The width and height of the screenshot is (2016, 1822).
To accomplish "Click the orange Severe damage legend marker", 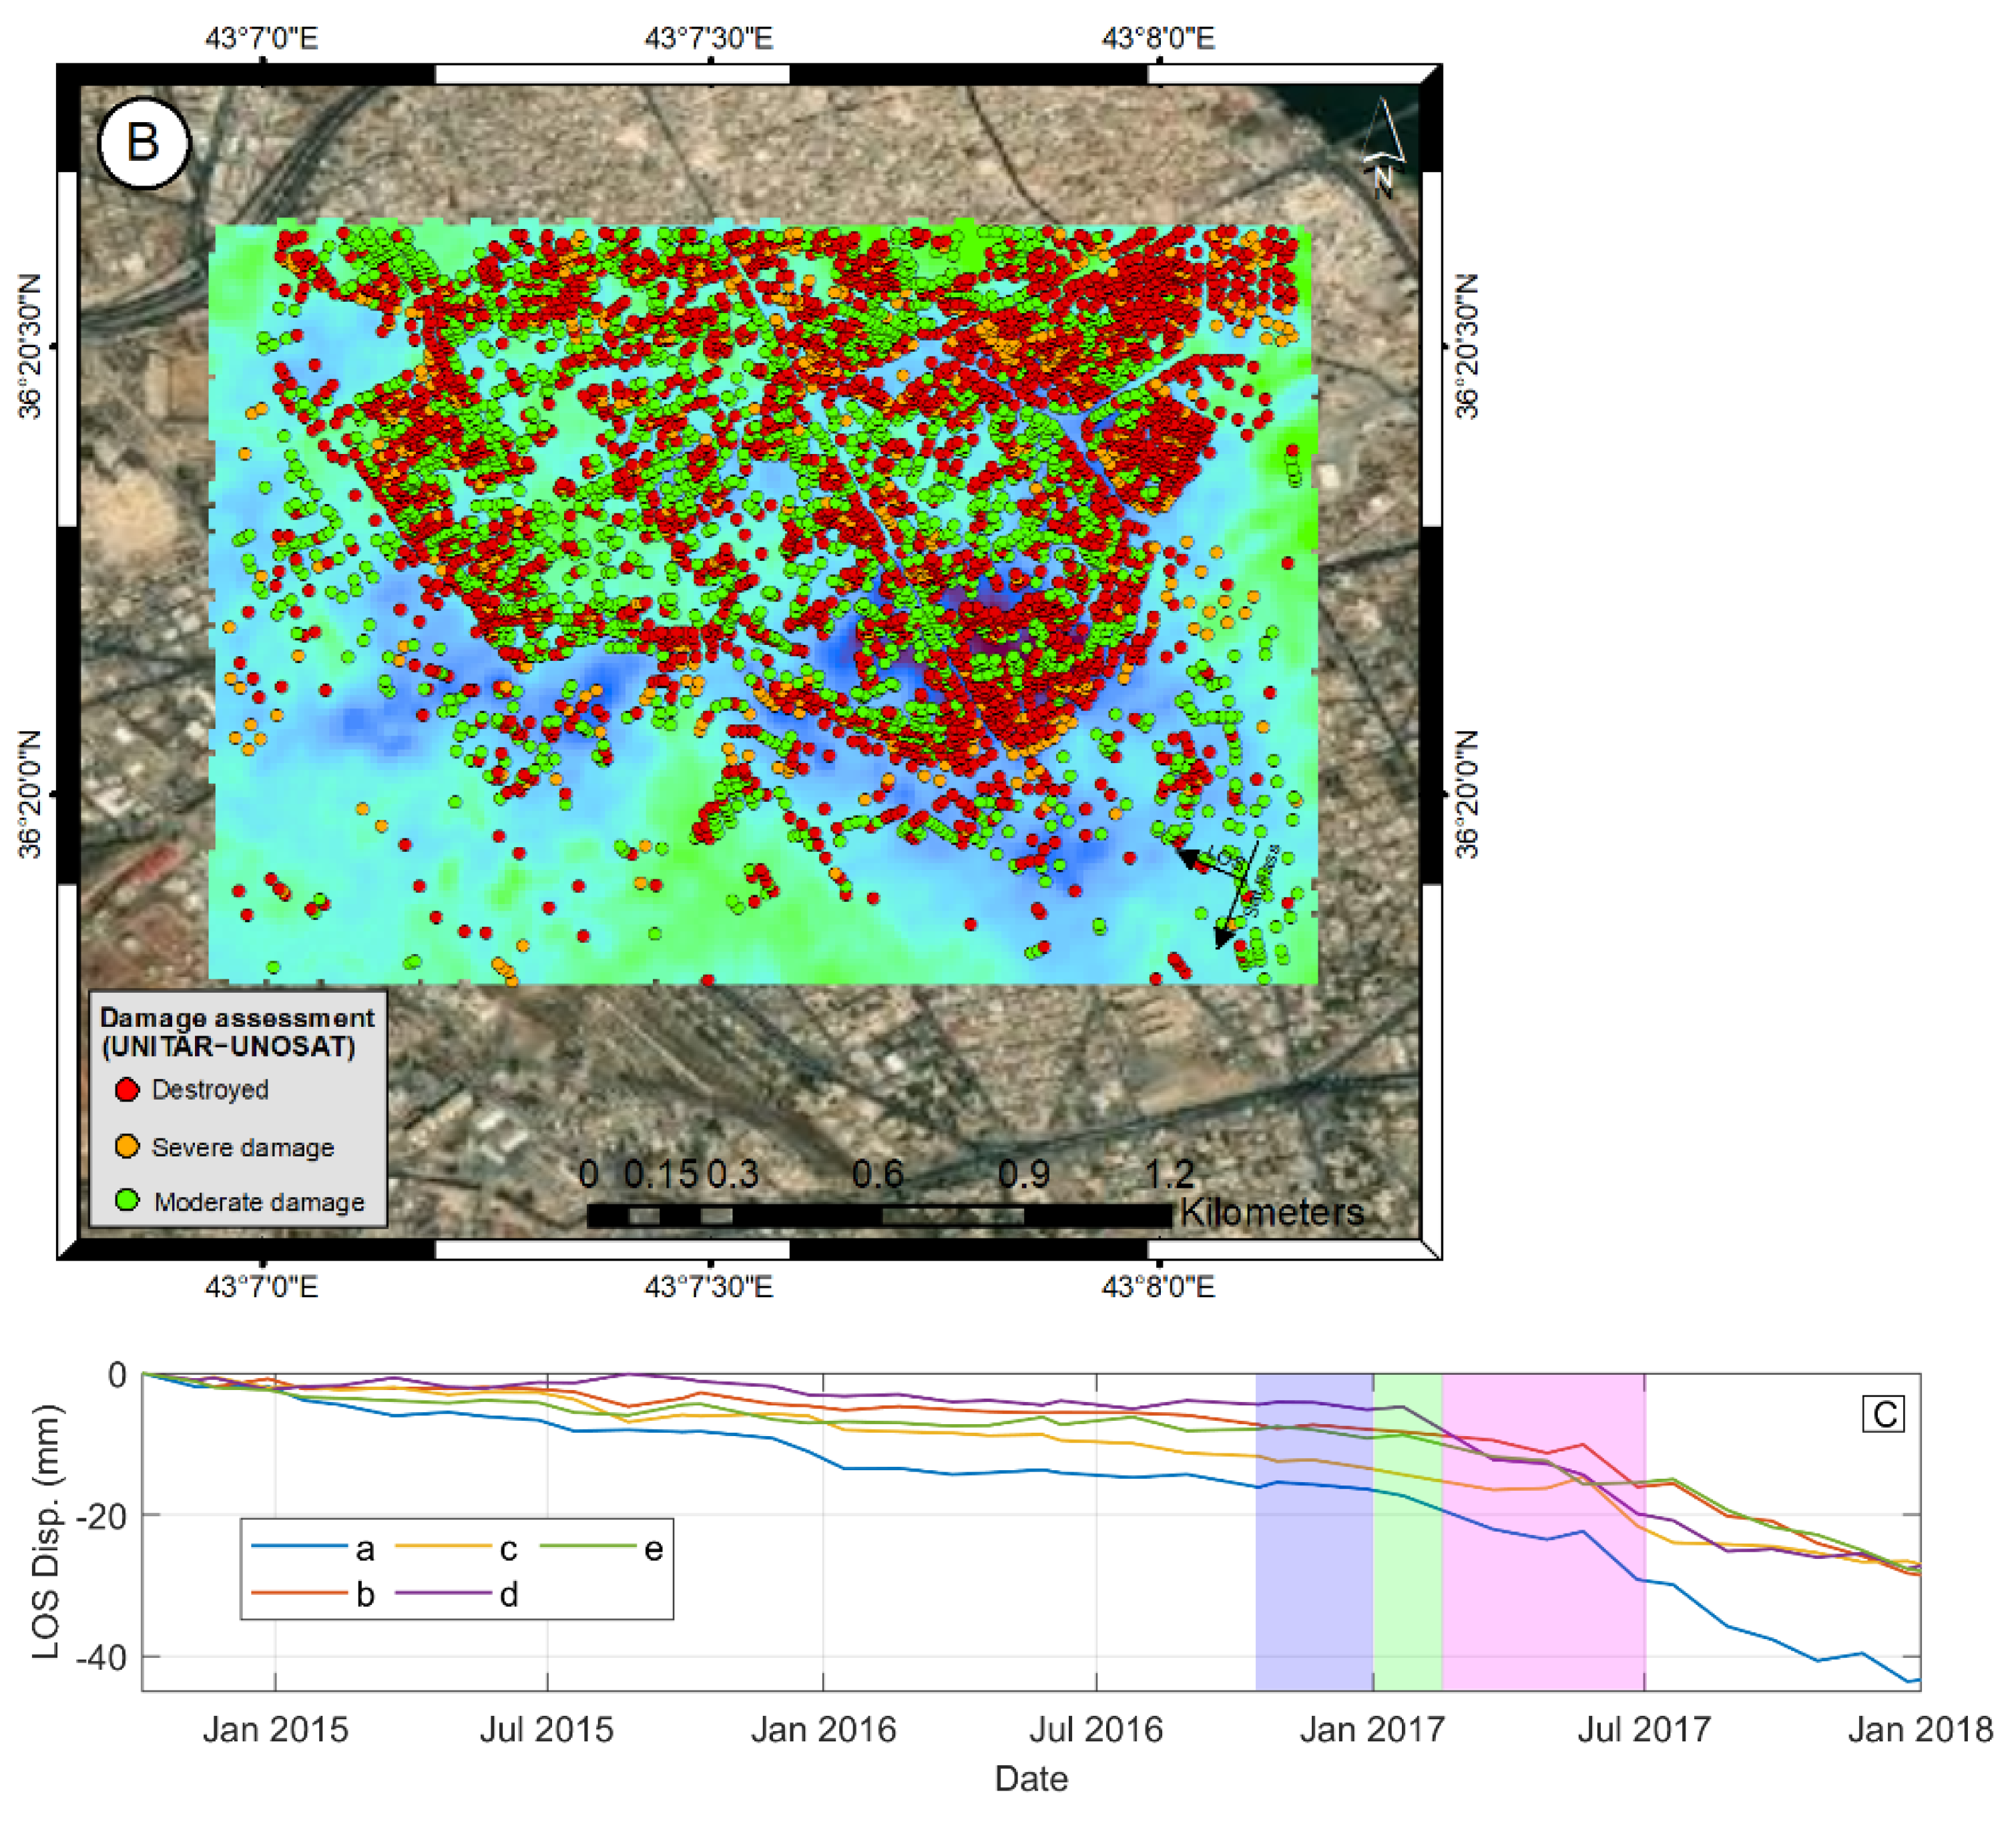I will (127, 1146).
